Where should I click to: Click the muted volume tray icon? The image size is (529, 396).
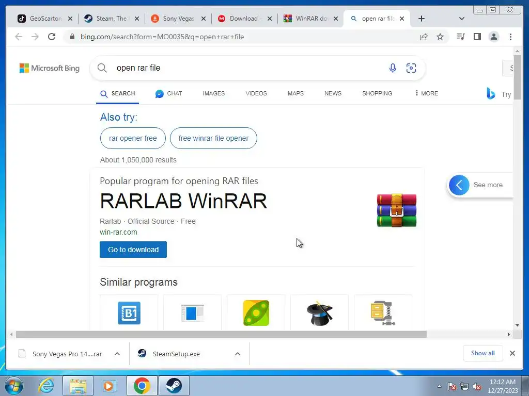pos(477,387)
